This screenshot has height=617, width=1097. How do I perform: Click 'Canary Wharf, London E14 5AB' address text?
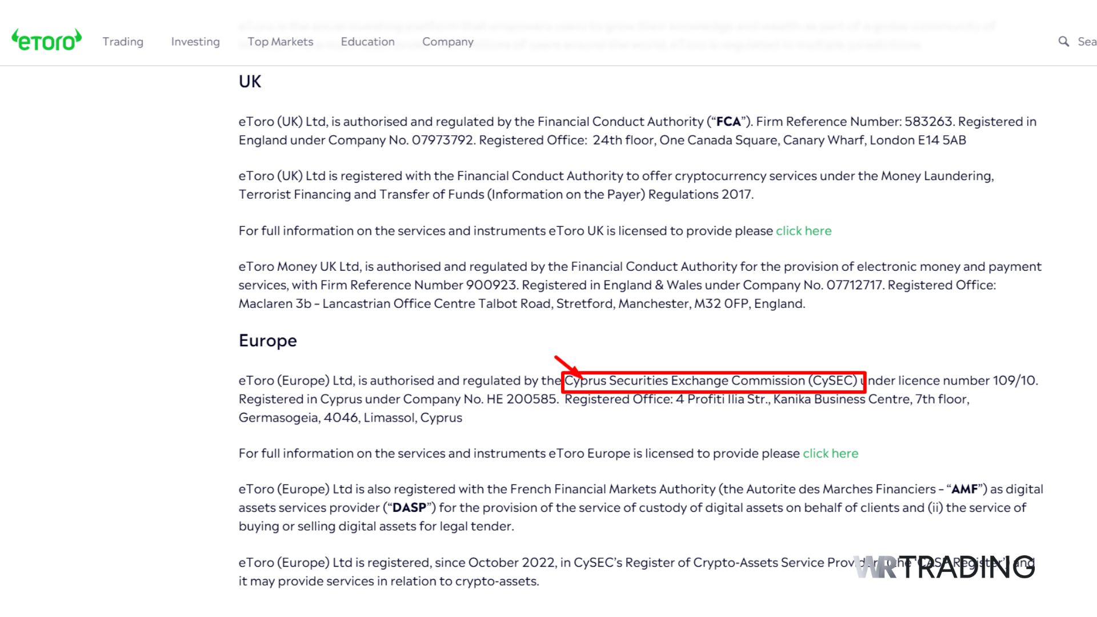(x=874, y=140)
